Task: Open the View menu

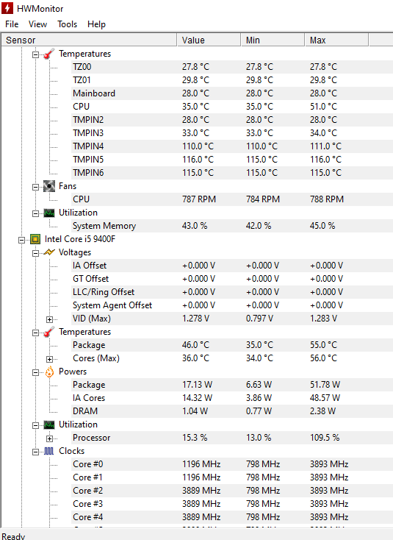Action: 37,24
